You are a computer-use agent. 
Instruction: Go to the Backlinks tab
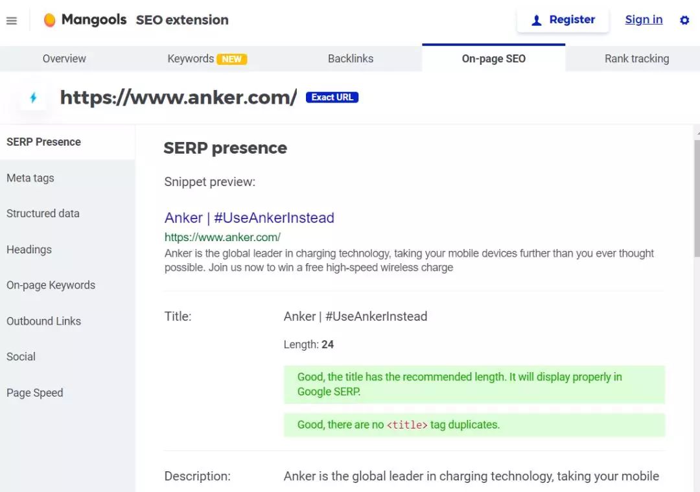point(351,58)
